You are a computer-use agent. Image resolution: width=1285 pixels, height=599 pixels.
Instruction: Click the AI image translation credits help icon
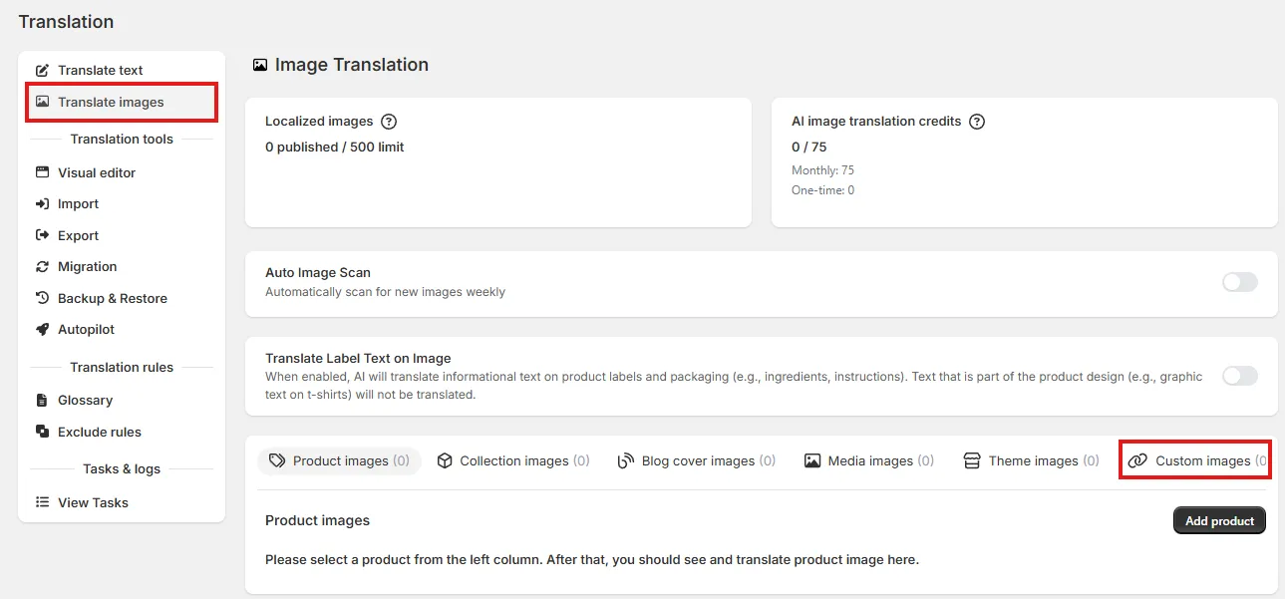[977, 122]
